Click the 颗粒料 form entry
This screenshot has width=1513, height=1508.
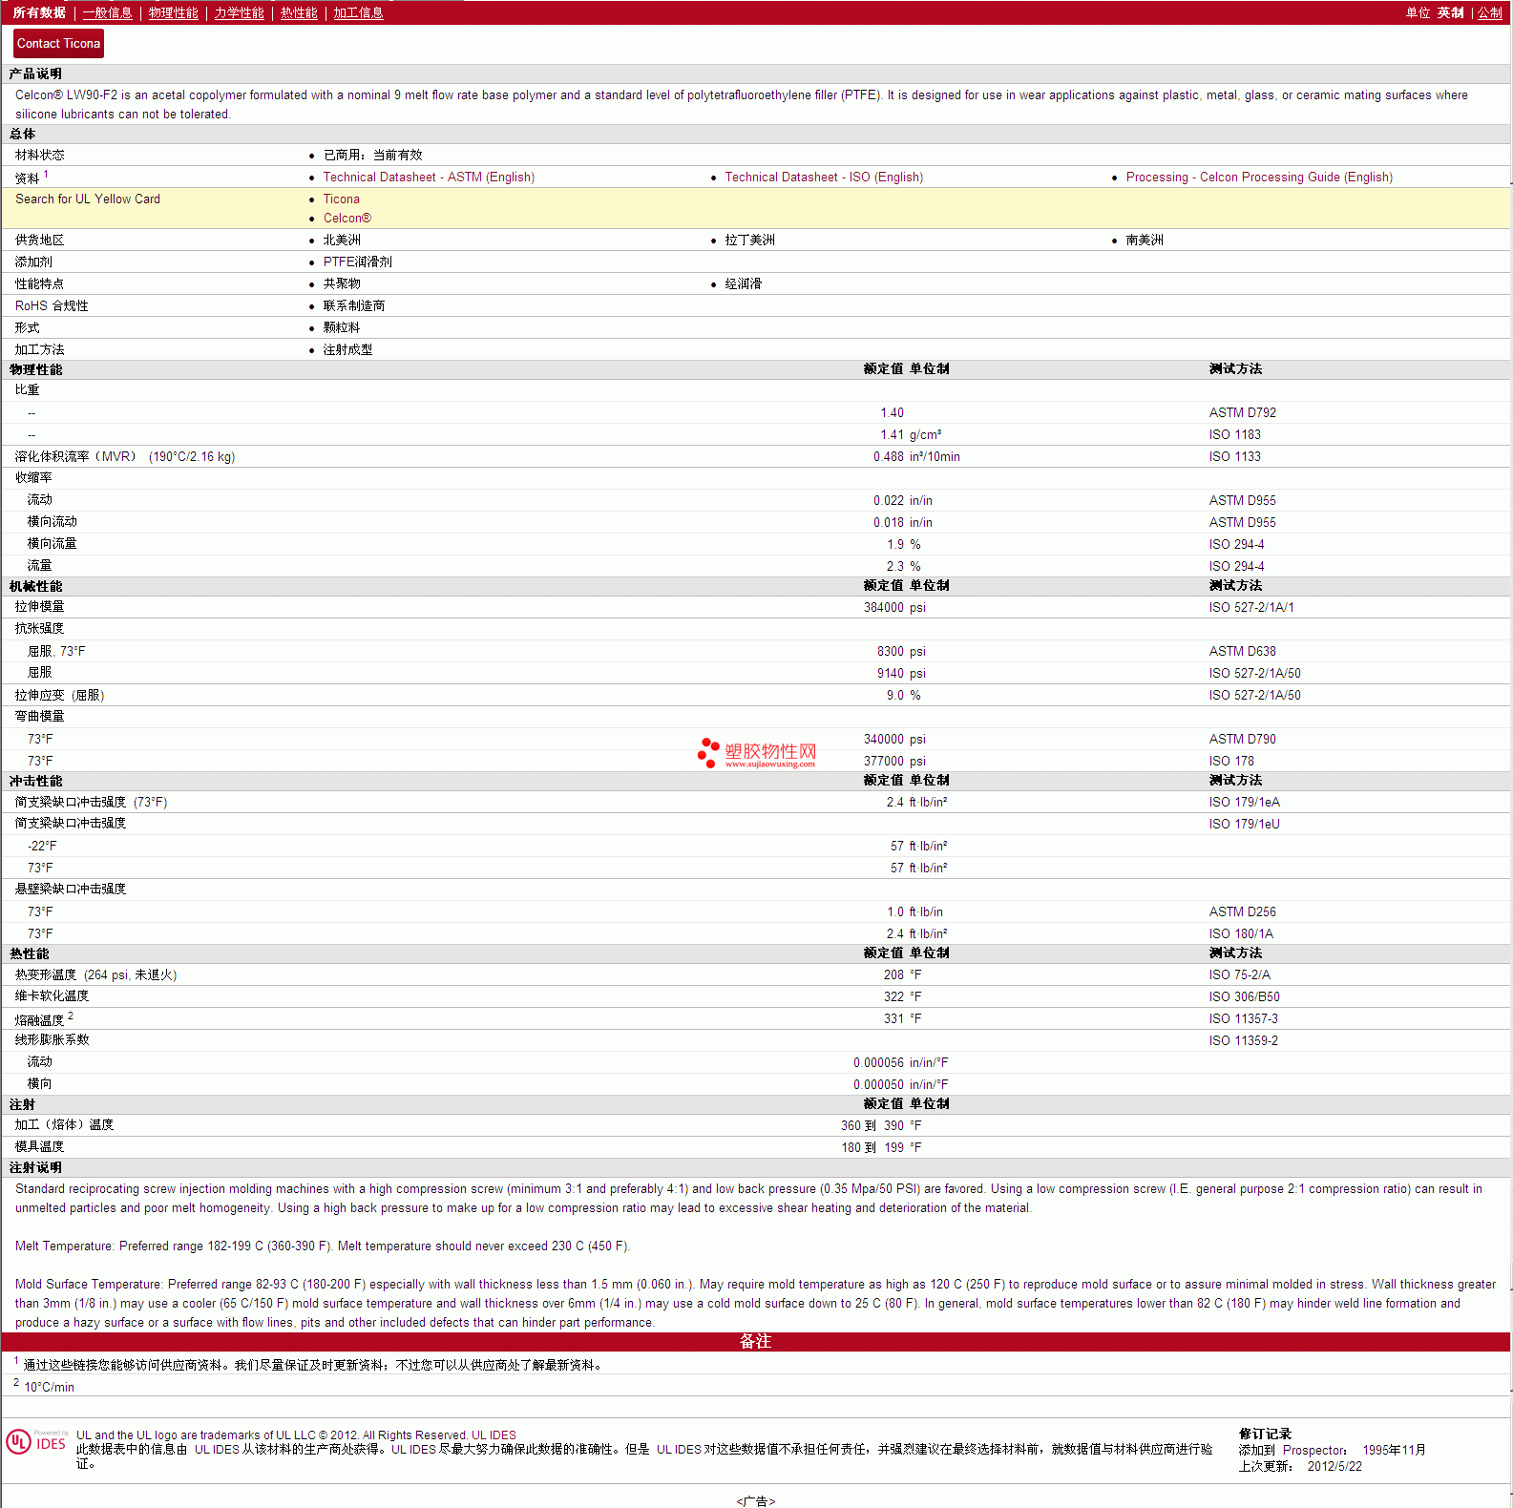tap(342, 327)
